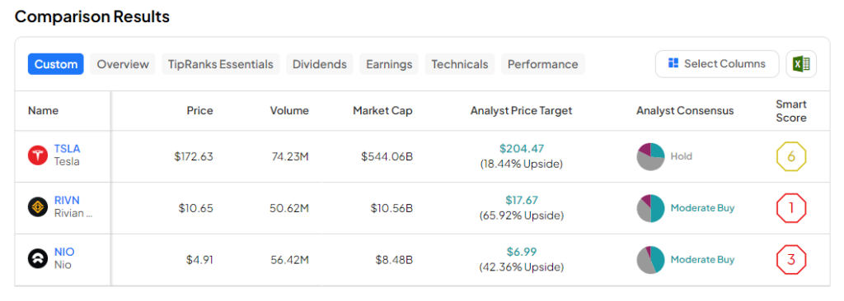
Task: Switch to the Overview tab
Action: (x=123, y=64)
